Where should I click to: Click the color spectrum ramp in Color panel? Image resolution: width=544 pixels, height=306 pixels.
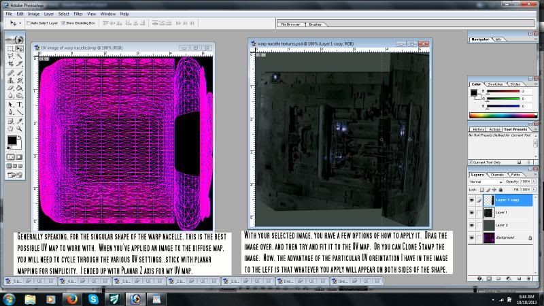[503, 115]
